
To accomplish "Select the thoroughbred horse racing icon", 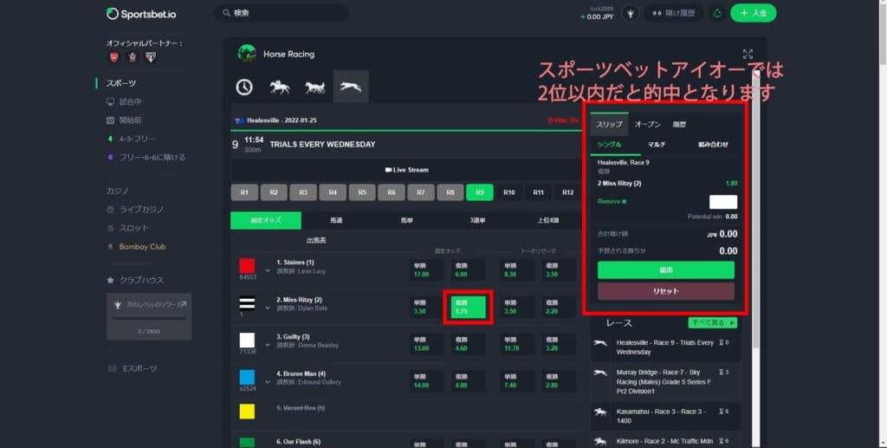I will [x=280, y=88].
